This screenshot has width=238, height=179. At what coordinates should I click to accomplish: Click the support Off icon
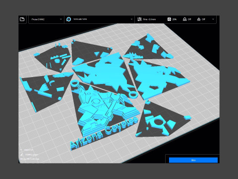click(x=184, y=19)
